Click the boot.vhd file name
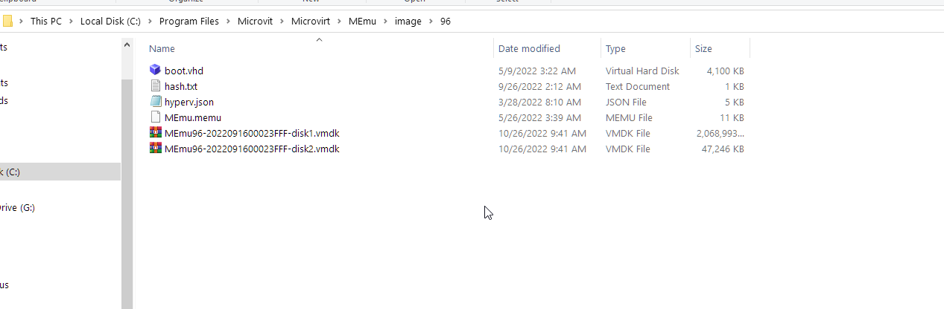The height and width of the screenshot is (309, 944). coord(184,71)
